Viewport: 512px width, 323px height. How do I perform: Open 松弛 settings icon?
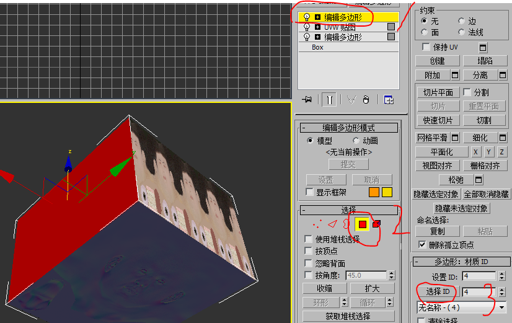[479, 180]
